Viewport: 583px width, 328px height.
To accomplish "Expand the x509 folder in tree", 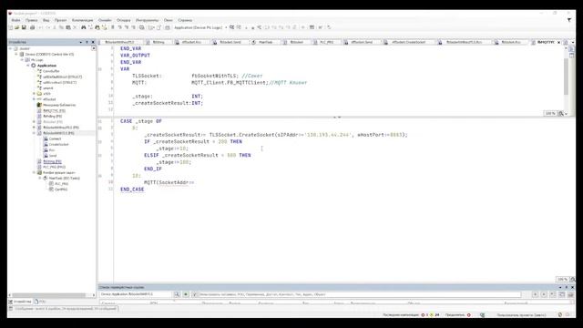I will 34,94.
